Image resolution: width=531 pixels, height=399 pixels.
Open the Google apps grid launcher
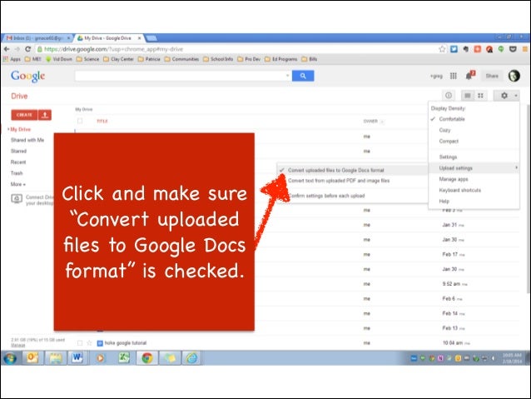pyautogui.click(x=453, y=76)
